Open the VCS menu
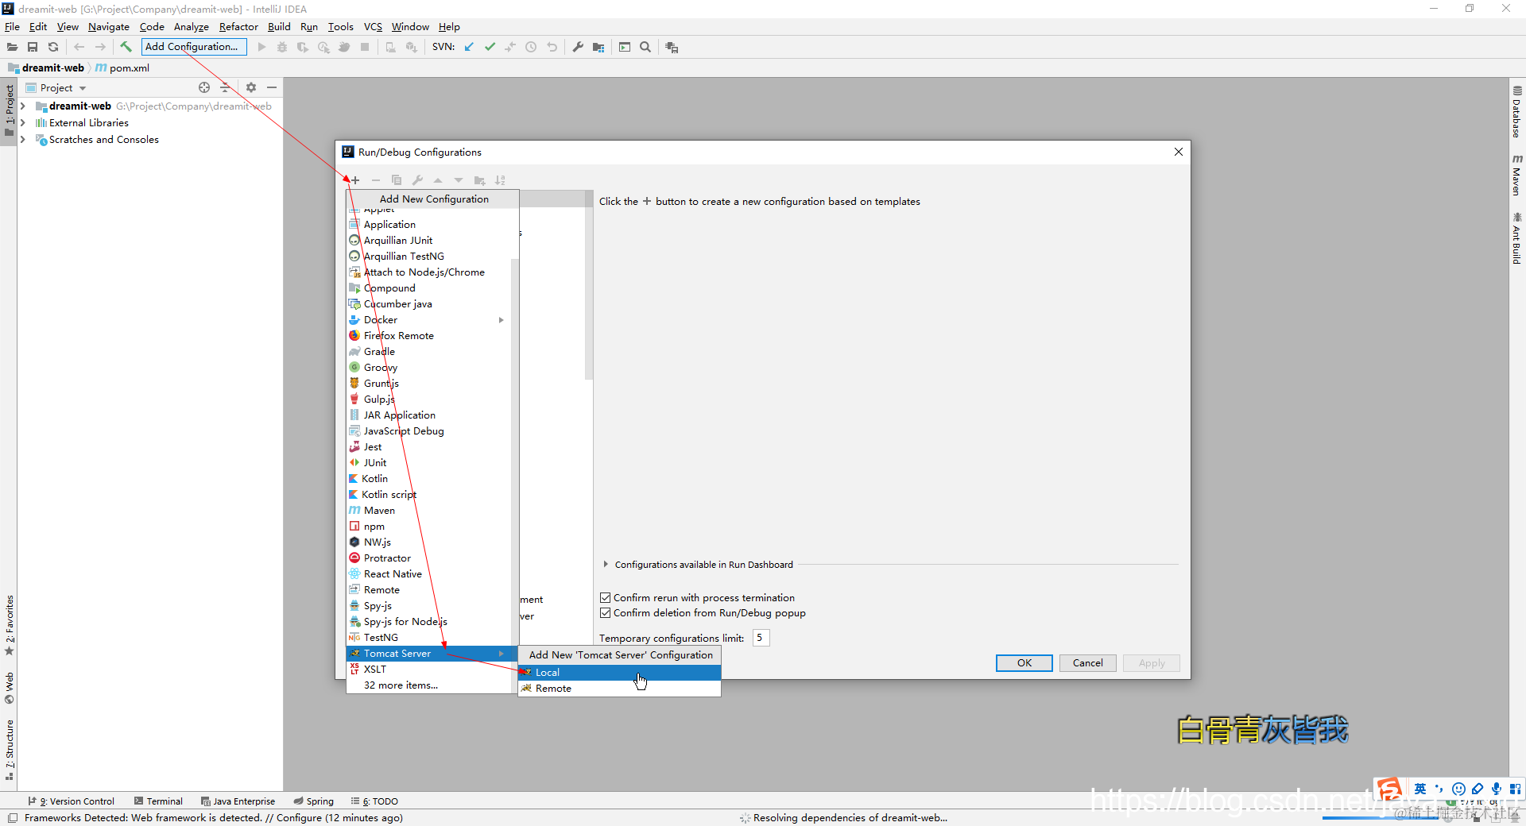The height and width of the screenshot is (826, 1526). pos(373,26)
